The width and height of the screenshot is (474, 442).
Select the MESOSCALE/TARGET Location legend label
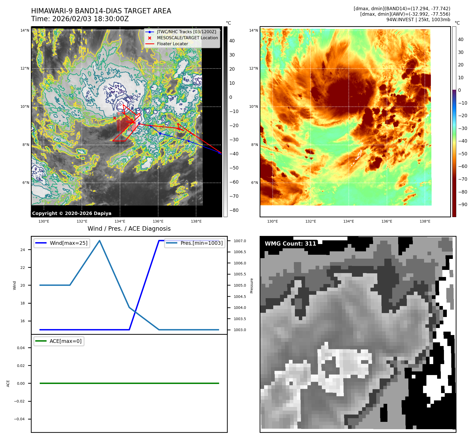click(187, 38)
